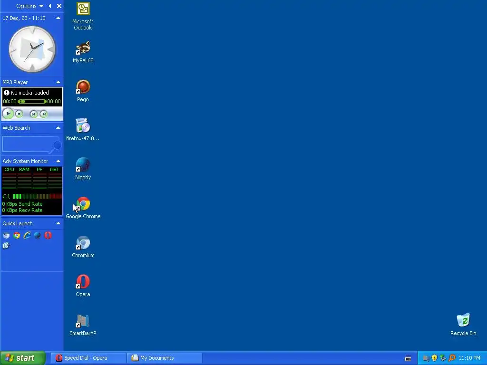The image size is (487, 365).
Task: Collapse the Quick Launch panel
Action: tap(58, 223)
